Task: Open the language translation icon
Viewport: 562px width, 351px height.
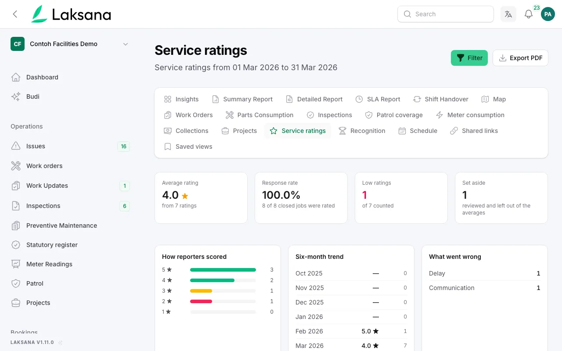Action: coord(508,14)
